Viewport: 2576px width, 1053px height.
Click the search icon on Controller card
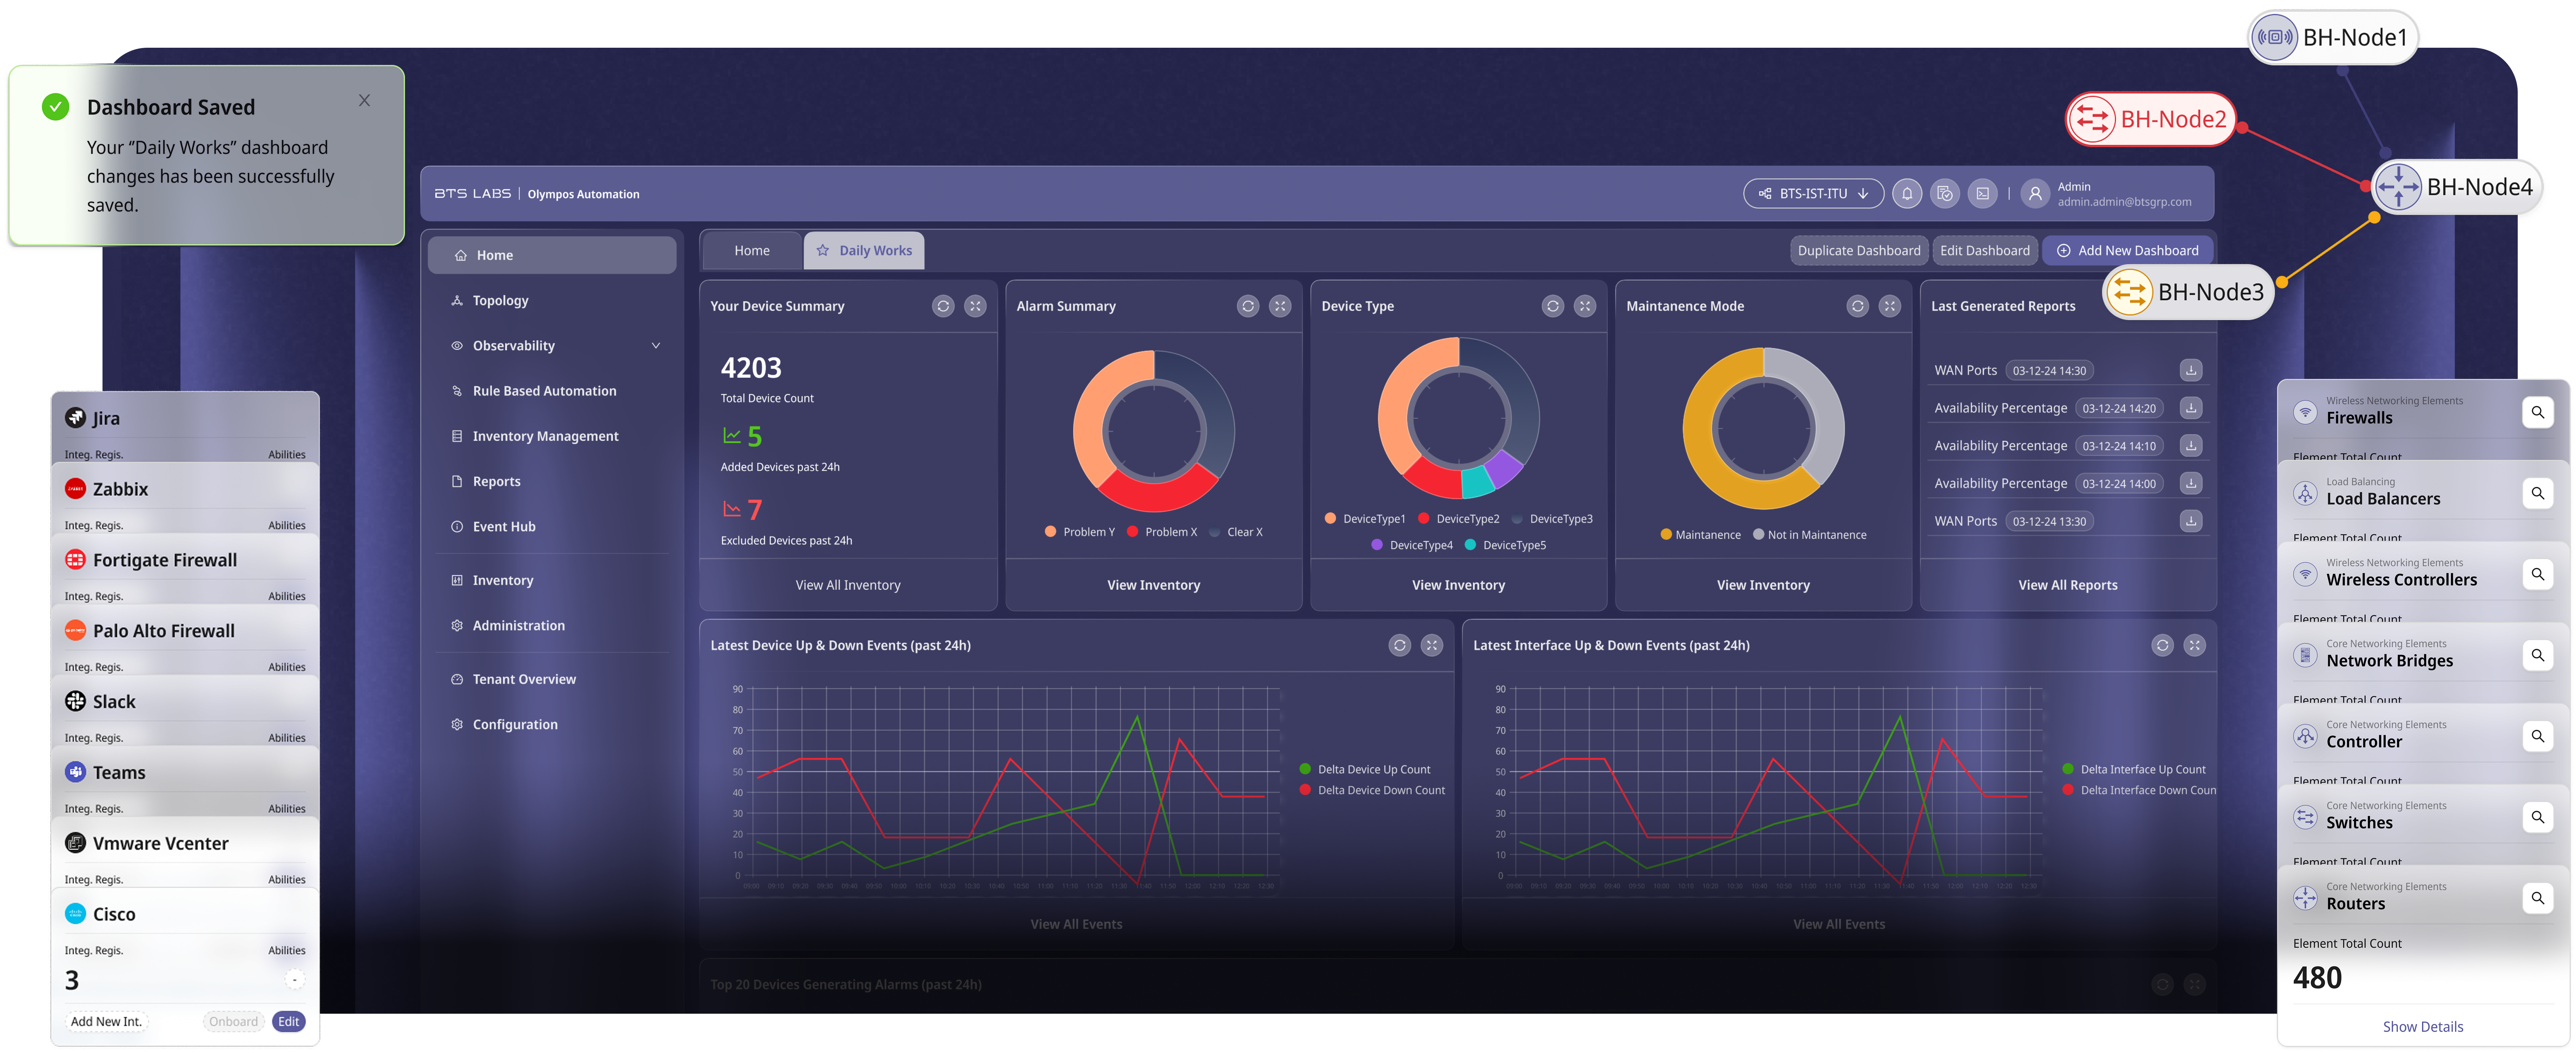point(2538,736)
